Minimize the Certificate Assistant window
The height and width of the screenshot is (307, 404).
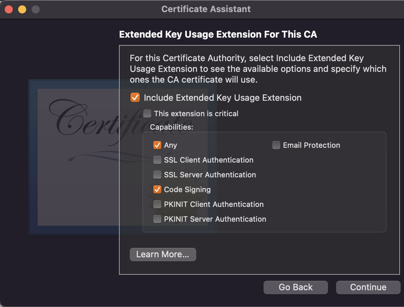click(x=22, y=9)
